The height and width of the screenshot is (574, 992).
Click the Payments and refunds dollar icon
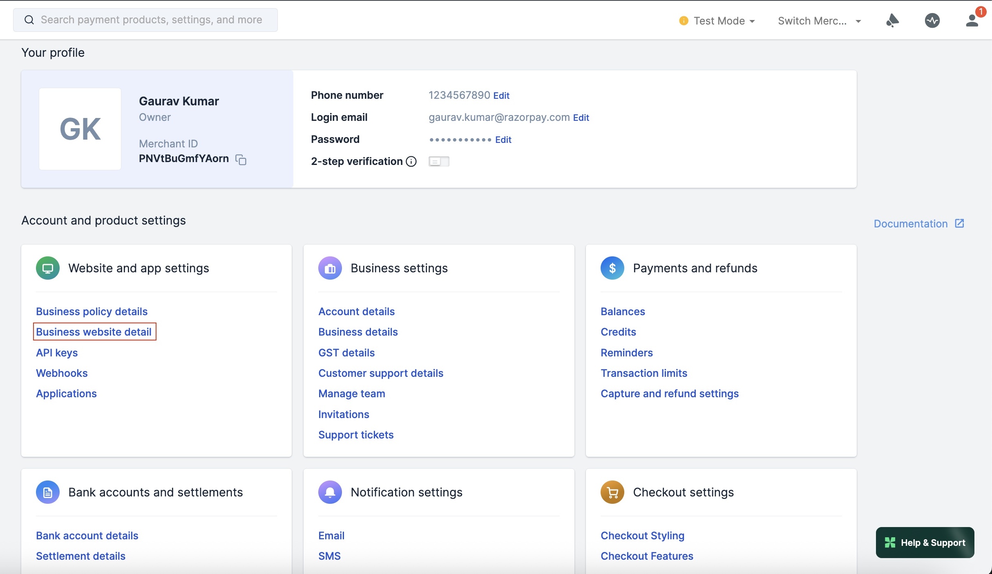click(612, 268)
